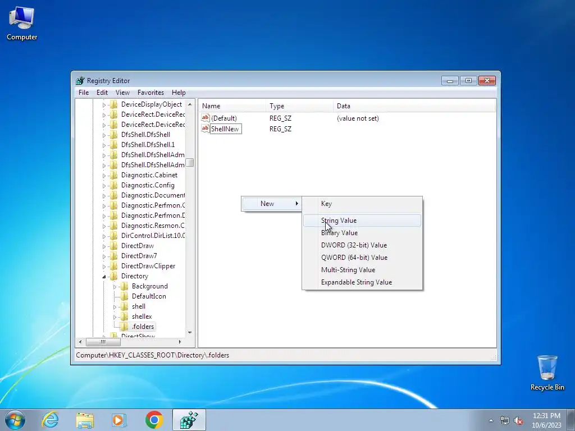Sort values by Name column header

[232, 106]
